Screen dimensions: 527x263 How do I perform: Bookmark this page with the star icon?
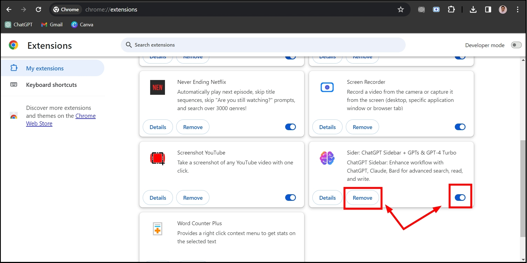pos(400,10)
